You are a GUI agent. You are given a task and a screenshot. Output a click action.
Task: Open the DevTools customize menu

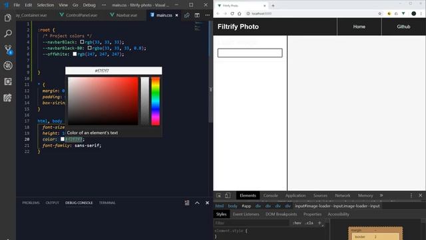pos(411,195)
